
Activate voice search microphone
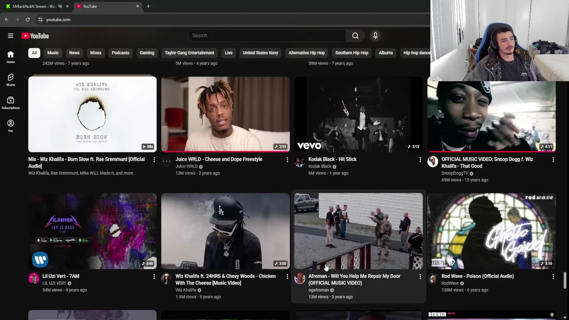375,36
